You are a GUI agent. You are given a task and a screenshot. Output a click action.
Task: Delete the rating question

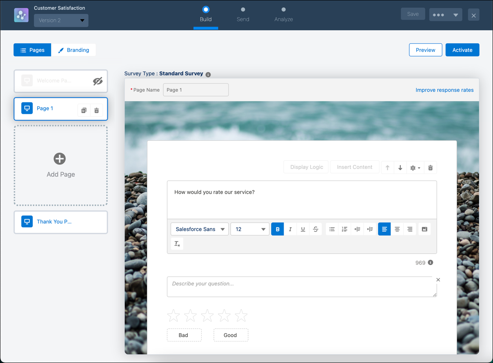(430, 167)
